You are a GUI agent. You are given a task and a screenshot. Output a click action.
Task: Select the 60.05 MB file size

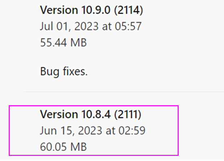point(63,147)
